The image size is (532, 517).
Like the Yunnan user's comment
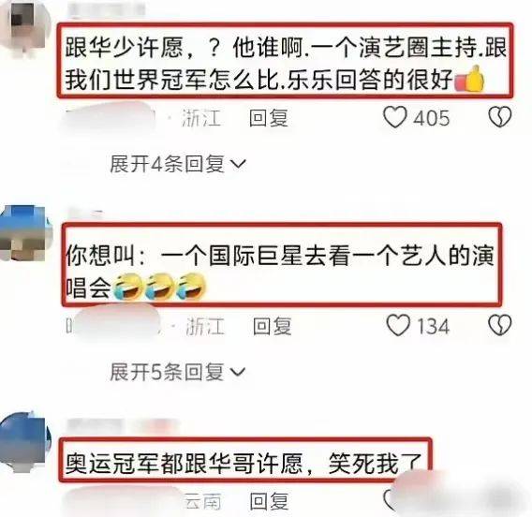tap(391, 499)
